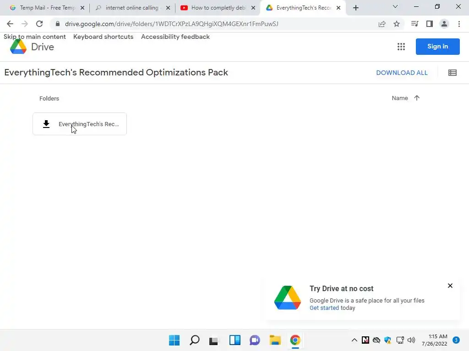469x351 pixels.
Task: Bookmark this page with the star icon
Action: (397, 24)
